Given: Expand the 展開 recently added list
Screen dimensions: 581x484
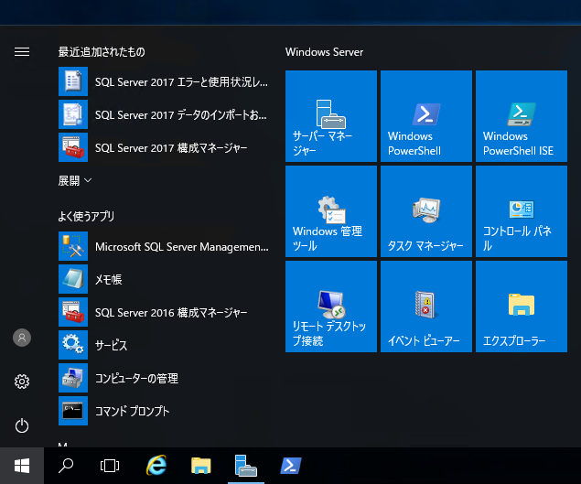Looking at the screenshot, I should tap(74, 180).
